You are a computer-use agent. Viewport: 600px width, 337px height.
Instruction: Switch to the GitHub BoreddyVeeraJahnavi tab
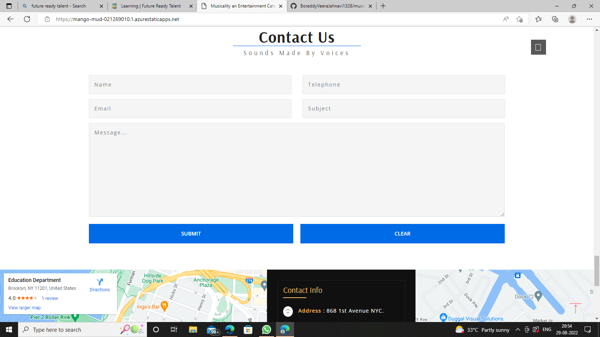tap(329, 6)
